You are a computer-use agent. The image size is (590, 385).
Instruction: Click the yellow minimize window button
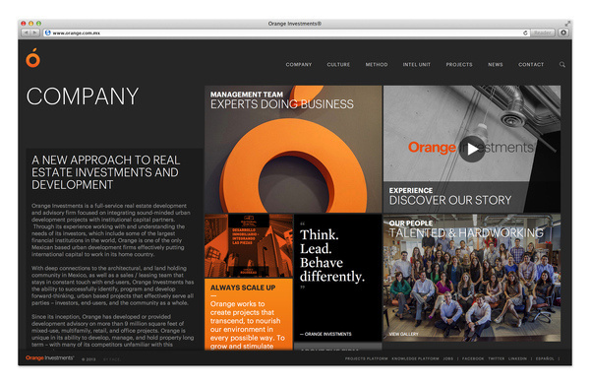click(x=30, y=24)
